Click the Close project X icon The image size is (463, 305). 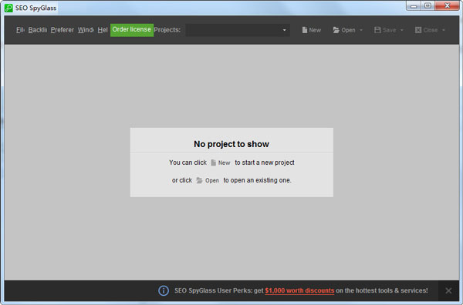pyautogui.click(x=417, y=30)
